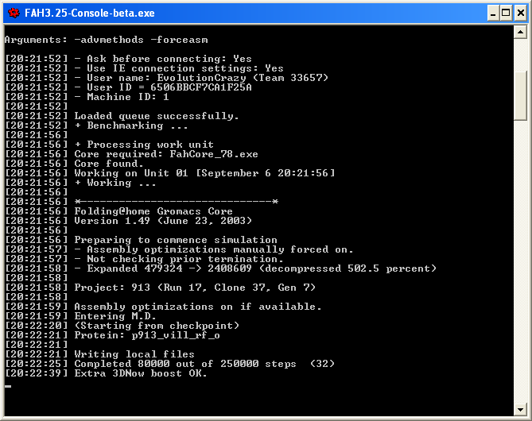Maximize the FAH3.25 console window
The height and width of the screenshot is (421, 532).
[506, 14]
